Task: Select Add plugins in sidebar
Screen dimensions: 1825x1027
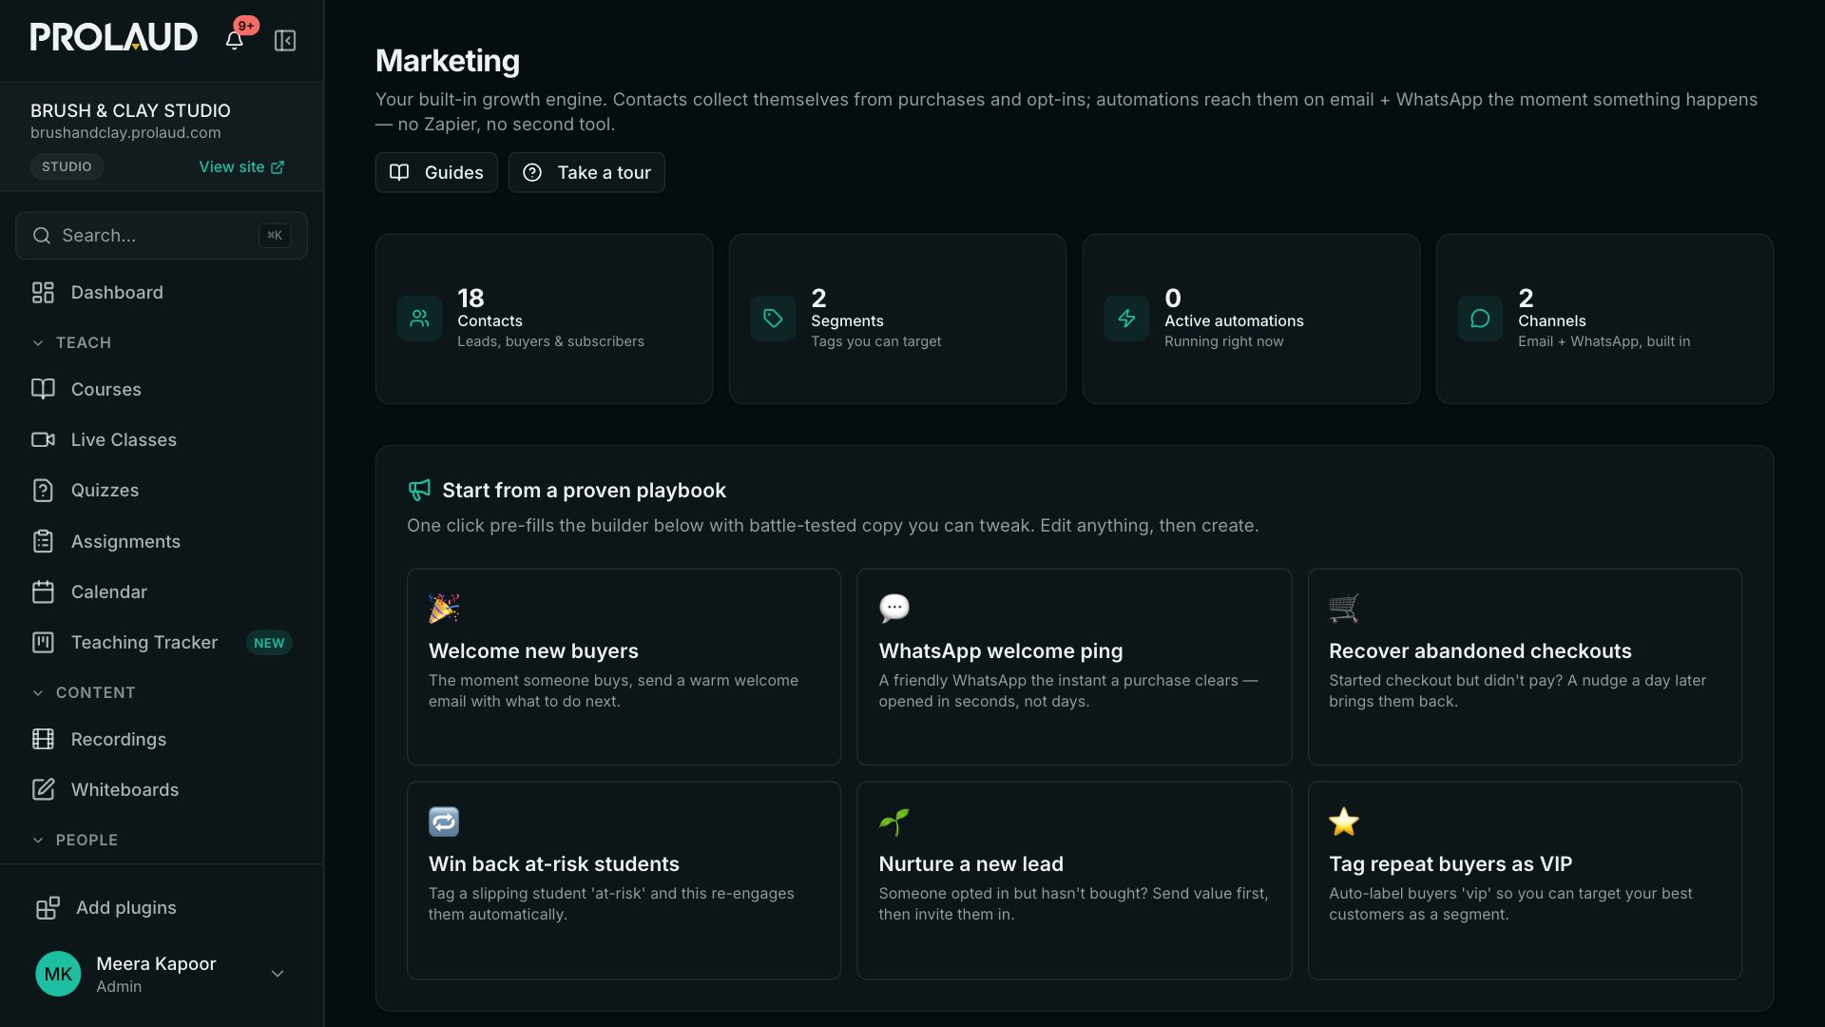Action: tap(162, 907)
